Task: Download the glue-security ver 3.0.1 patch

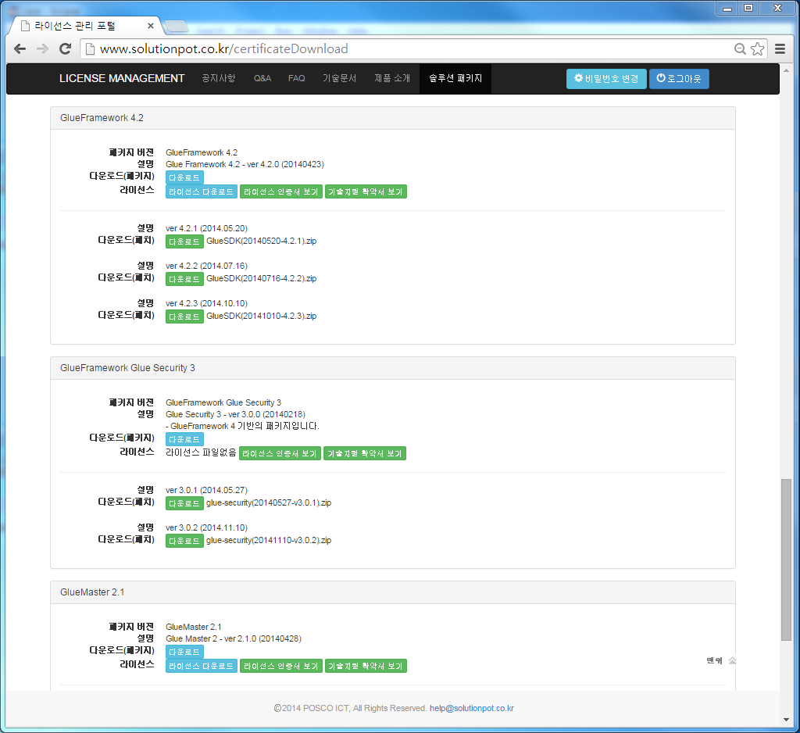Action: 184,503
